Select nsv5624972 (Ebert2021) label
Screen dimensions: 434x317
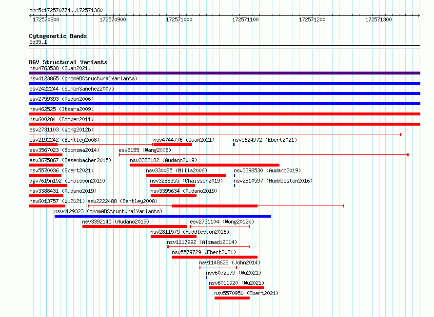(x=265, y=140)
